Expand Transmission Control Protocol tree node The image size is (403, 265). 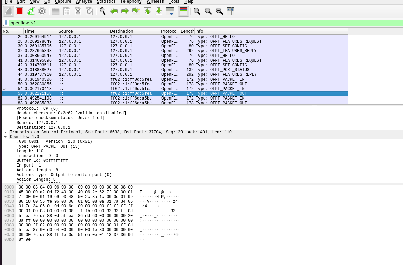pos(5,132)
